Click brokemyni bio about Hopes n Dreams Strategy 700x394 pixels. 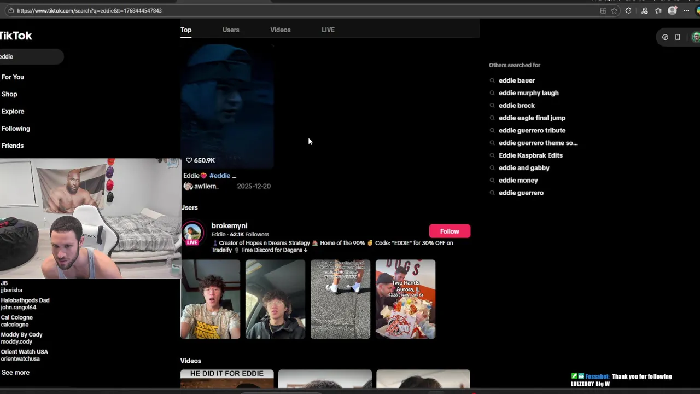(x=332, y=246)
